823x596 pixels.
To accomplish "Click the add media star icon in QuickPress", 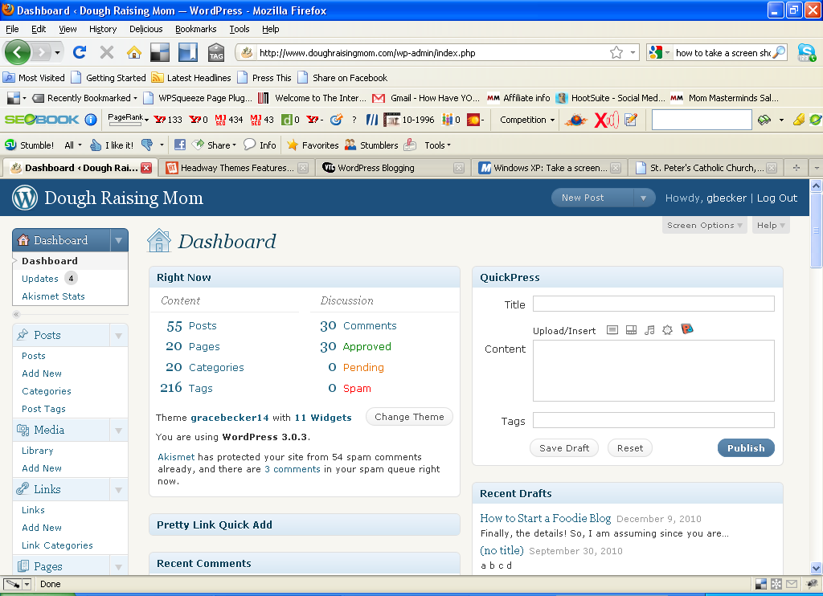I will (x=667, y=330).
